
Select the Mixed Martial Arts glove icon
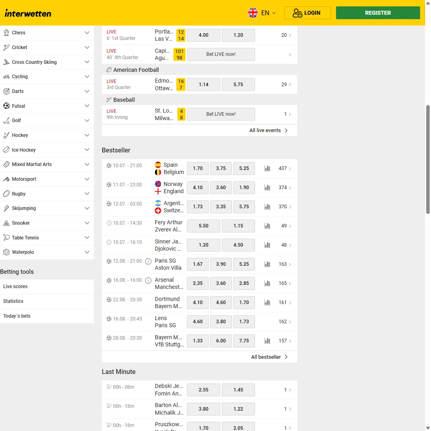6,164
